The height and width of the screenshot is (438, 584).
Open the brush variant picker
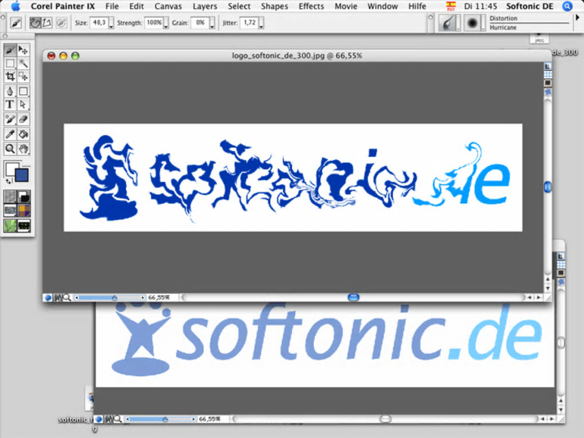[x=474, y=23]
